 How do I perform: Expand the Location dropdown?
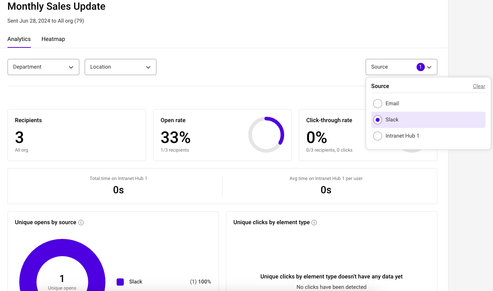click(120, 67)
